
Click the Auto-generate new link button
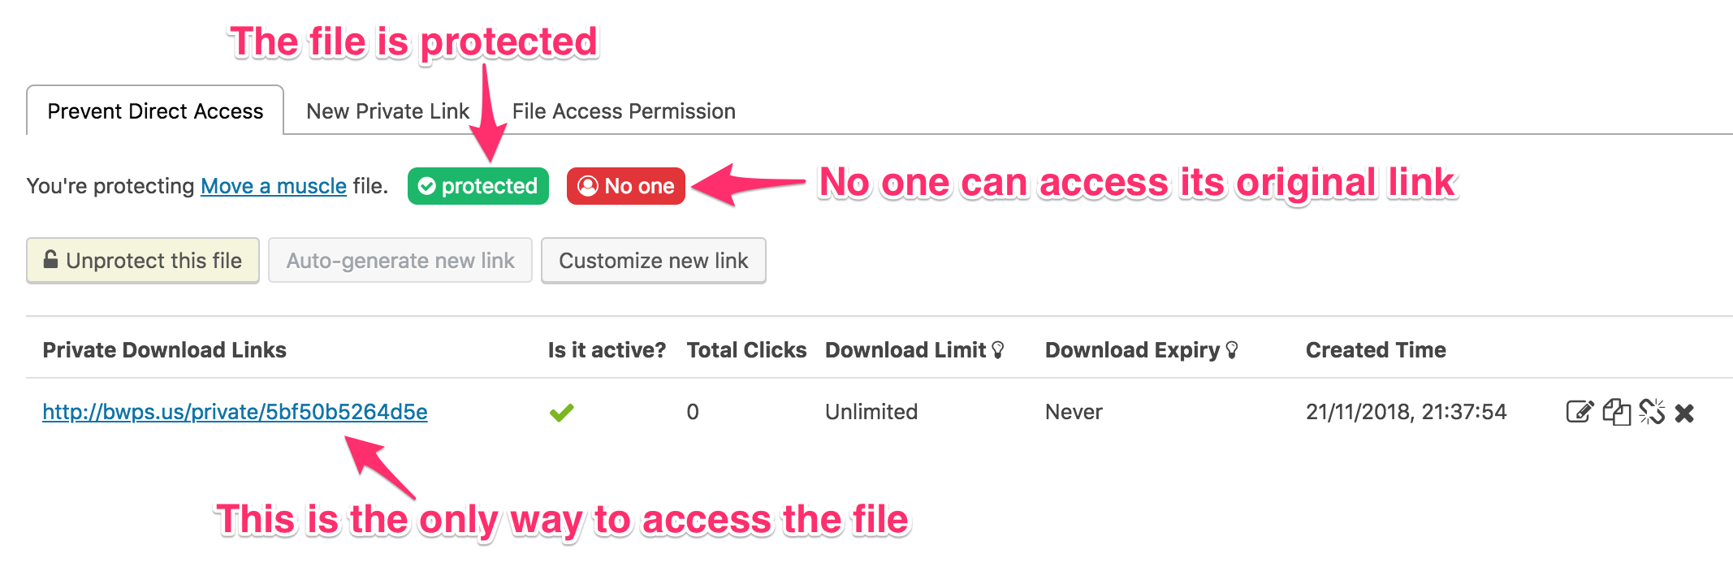400,261
